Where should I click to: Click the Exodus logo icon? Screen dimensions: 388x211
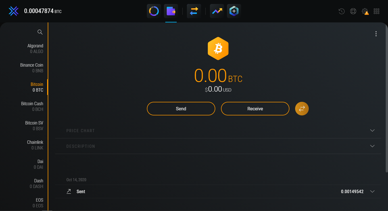13,11
